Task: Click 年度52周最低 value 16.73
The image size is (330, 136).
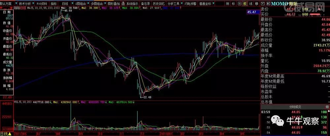Action: [x=325, y=81]
